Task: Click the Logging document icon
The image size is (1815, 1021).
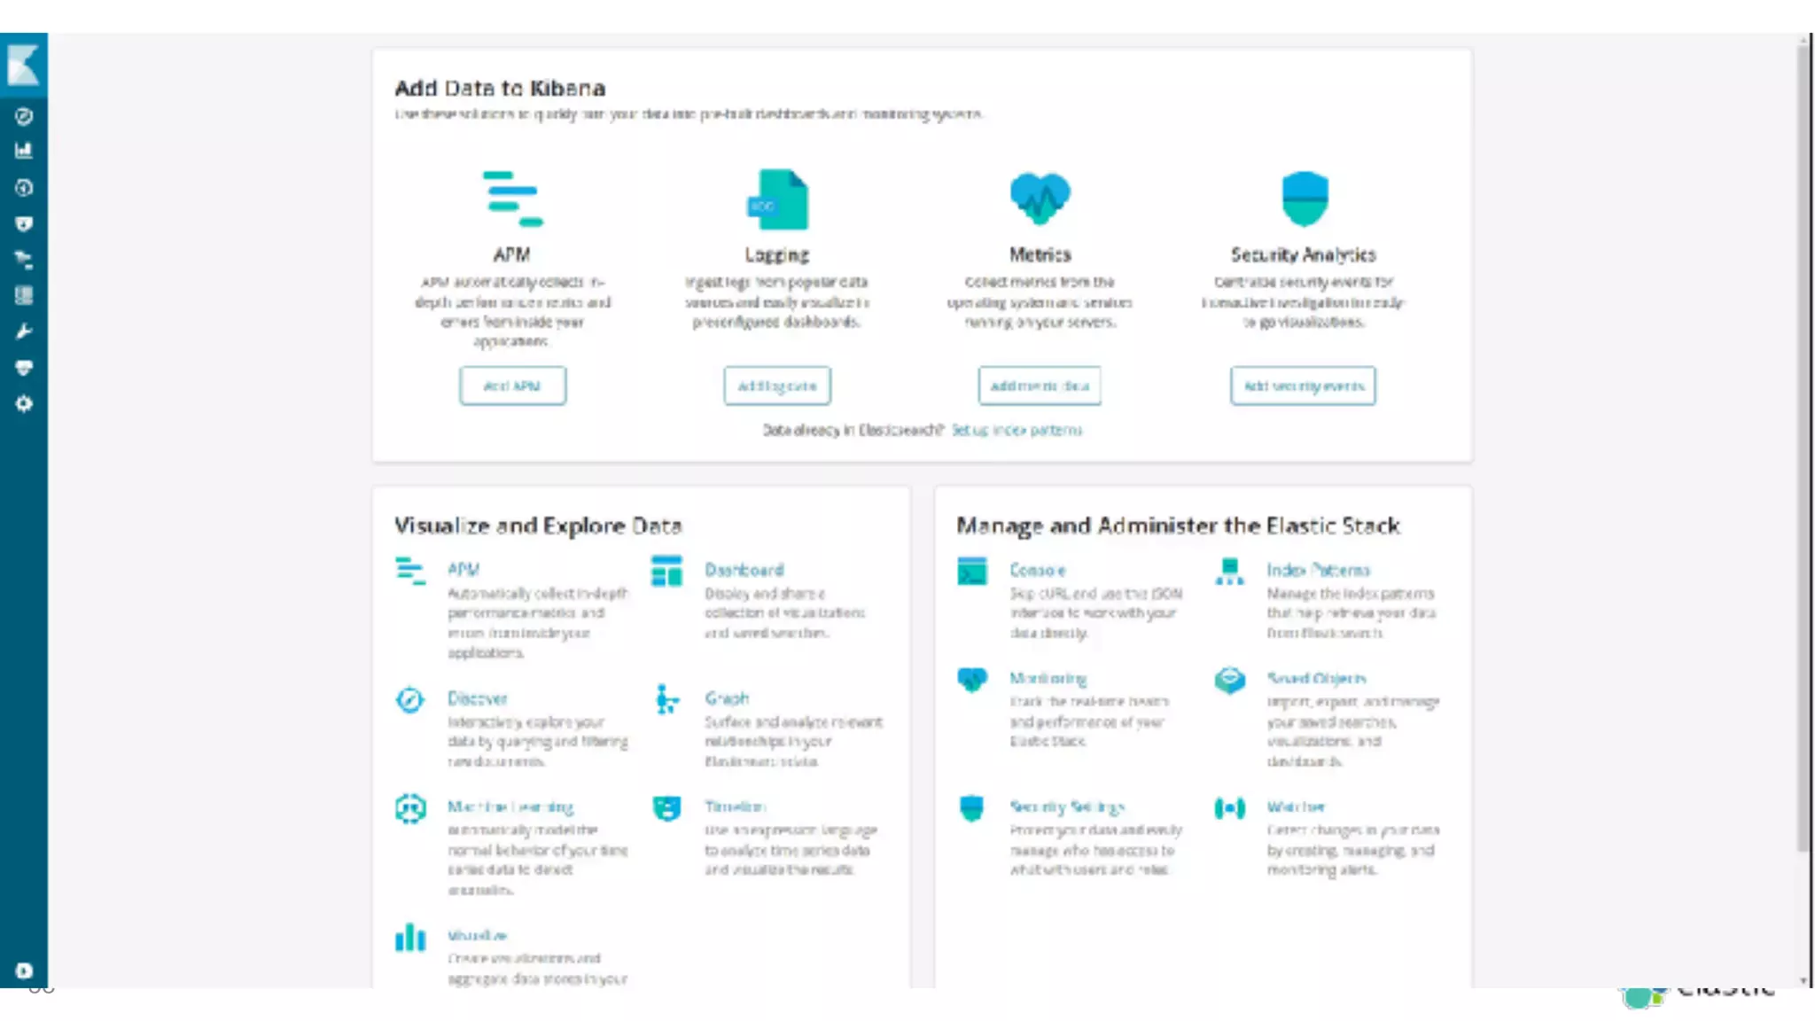Action: [x=777, y=199]
